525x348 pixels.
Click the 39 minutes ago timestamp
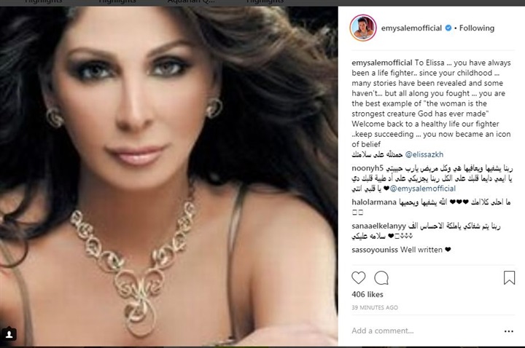(375, 307)
